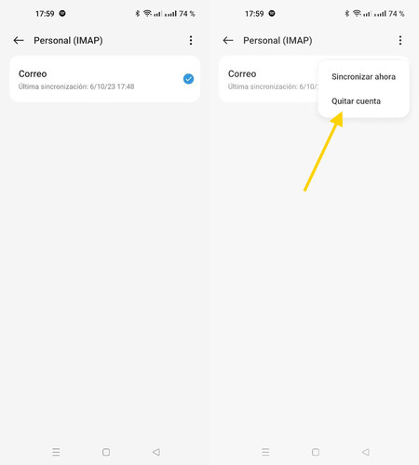Image resolution: width=419 pixels, height=465 pixels.
Task: Select Sincronizar ahora menu option
Action: pos(363,76)
